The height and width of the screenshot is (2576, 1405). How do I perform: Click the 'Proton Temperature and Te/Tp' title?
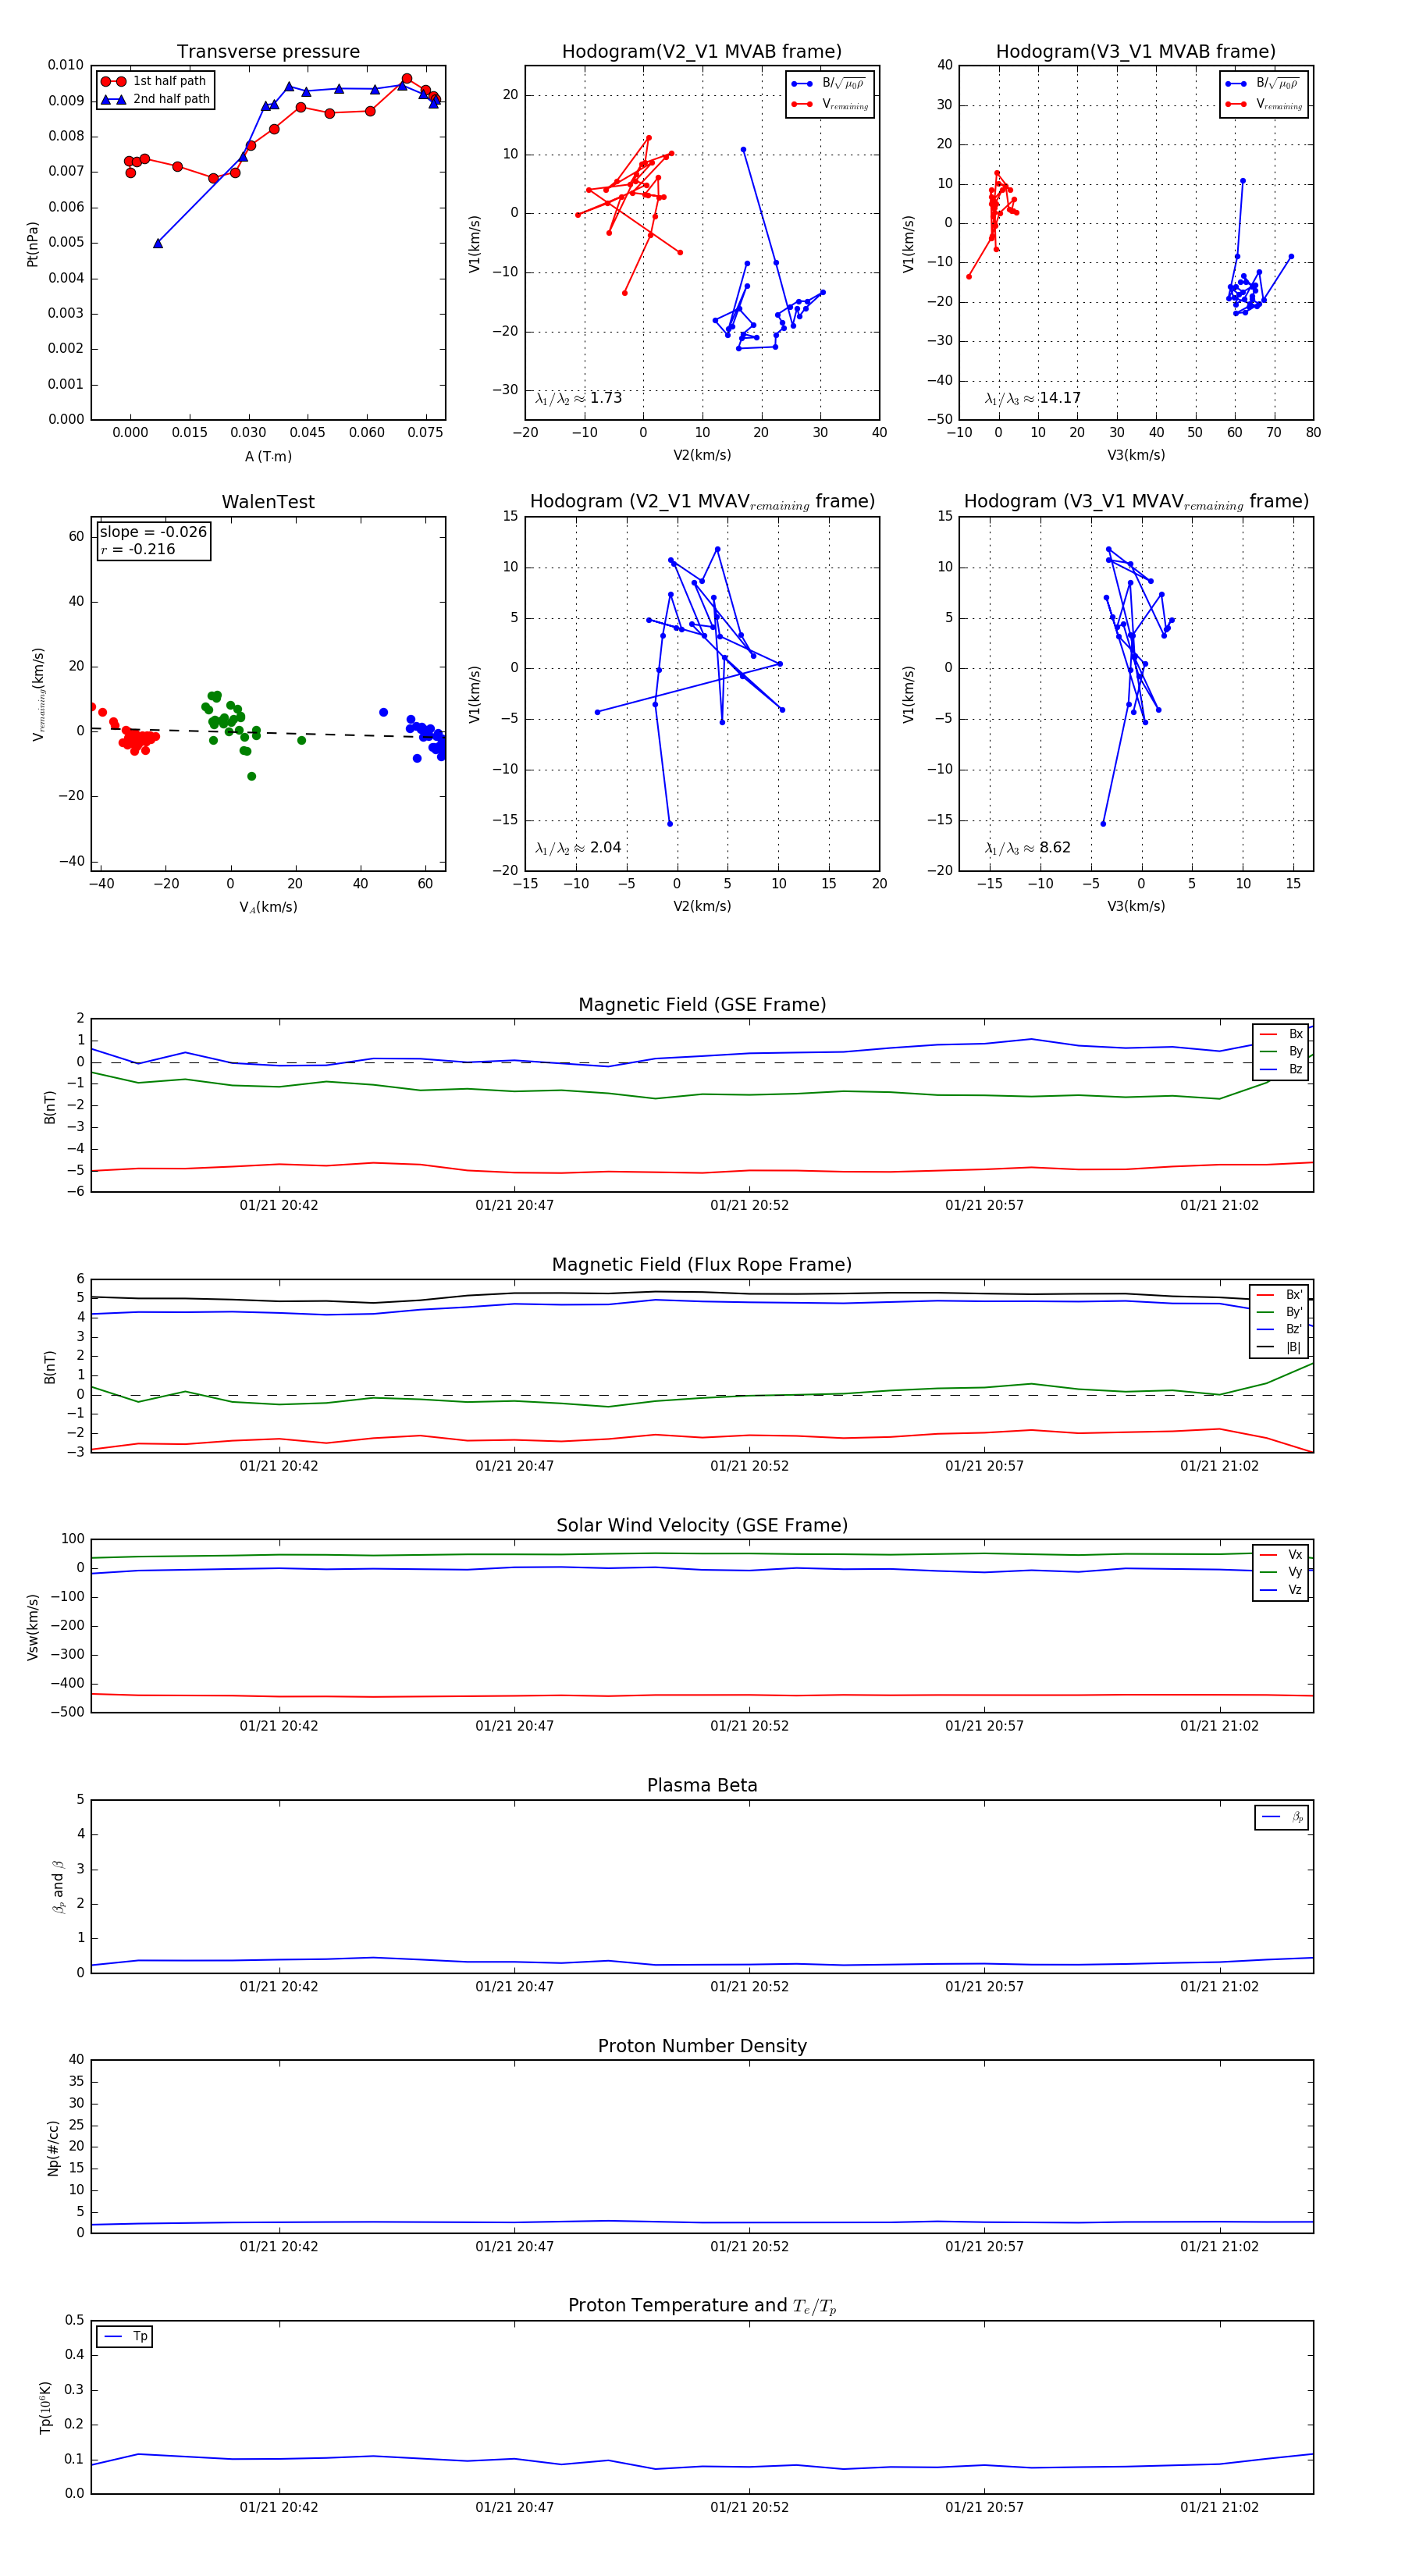click(x=702, y=2305)
